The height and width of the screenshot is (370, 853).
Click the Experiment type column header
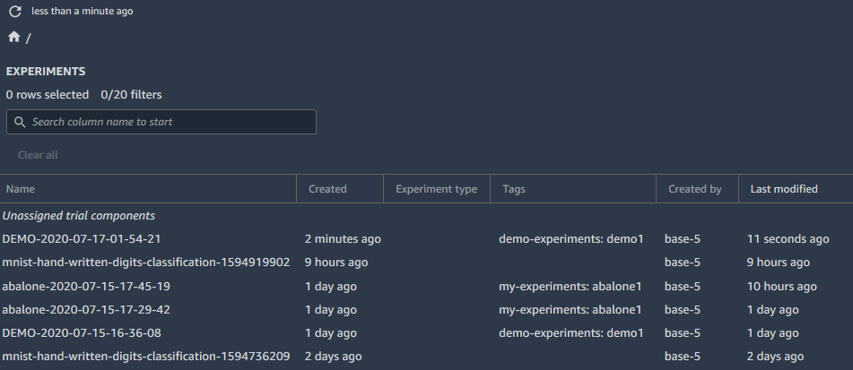436,189
